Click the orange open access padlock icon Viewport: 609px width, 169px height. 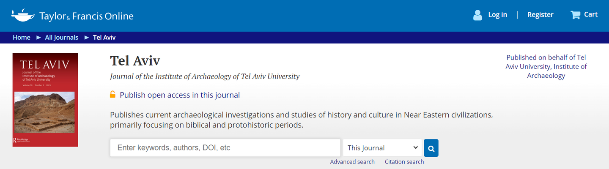coord(113,95)
